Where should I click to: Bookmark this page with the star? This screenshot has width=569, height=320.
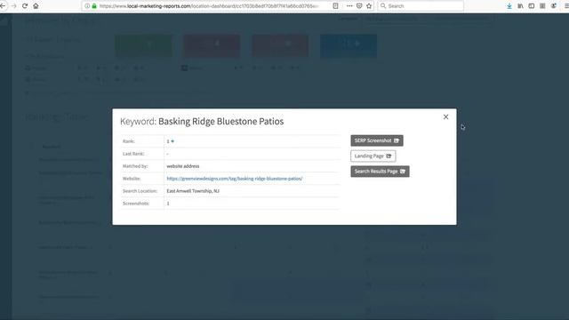pos(369,6)
